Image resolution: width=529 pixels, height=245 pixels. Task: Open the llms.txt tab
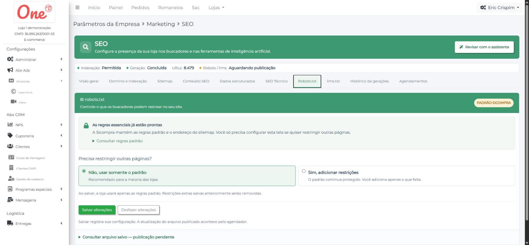(x=333, y=81)
